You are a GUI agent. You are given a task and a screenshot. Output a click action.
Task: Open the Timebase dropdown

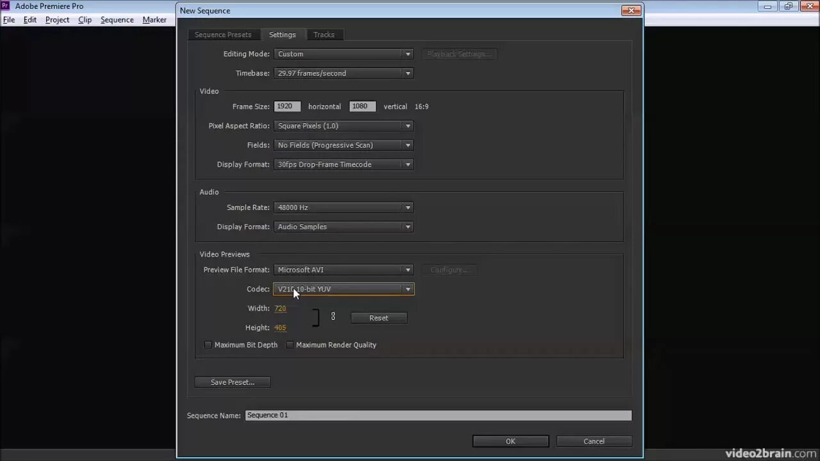[x=343, y=73]
